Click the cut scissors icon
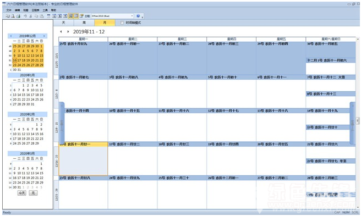361x216 pixels. pyautogui.click(x=31, y=16)
